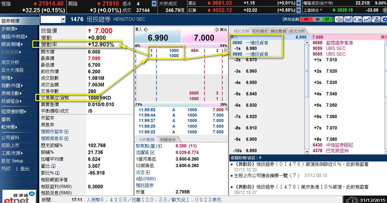Click the A股(RMB) link

146,179
